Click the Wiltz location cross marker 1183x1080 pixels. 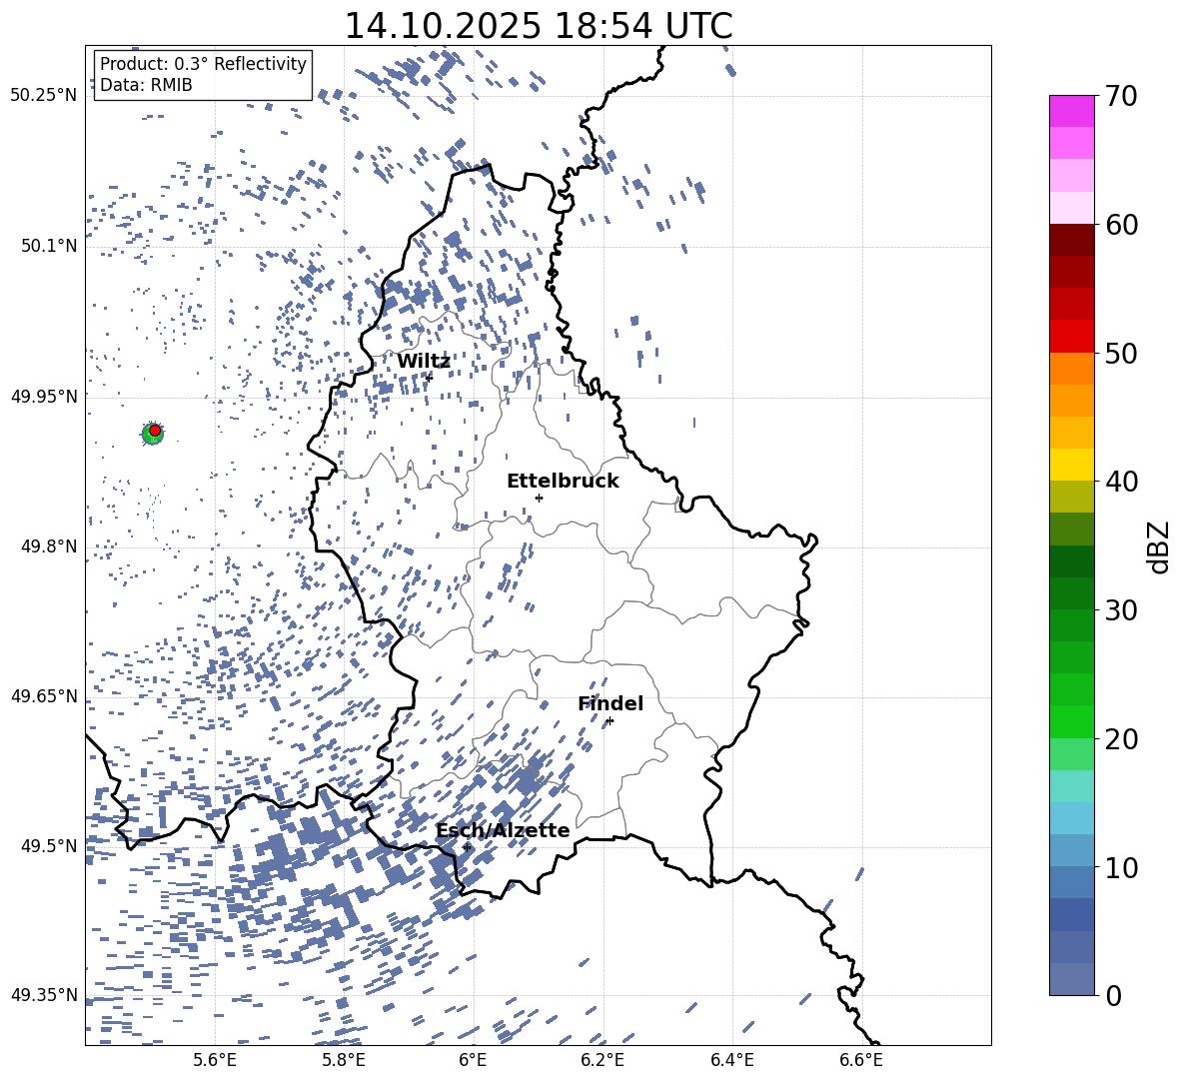point(430,378)
